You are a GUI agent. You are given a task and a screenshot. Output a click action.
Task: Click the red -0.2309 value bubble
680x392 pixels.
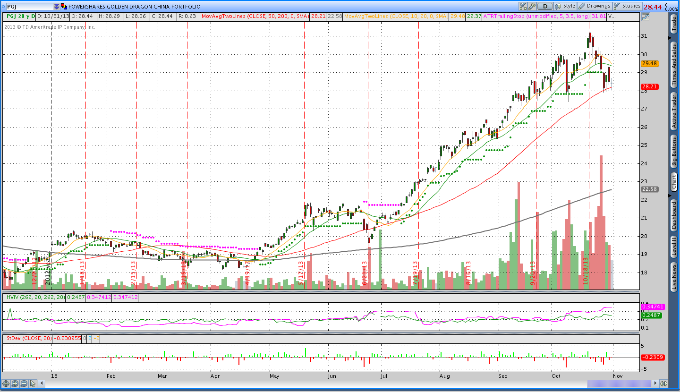coord(653,358)
